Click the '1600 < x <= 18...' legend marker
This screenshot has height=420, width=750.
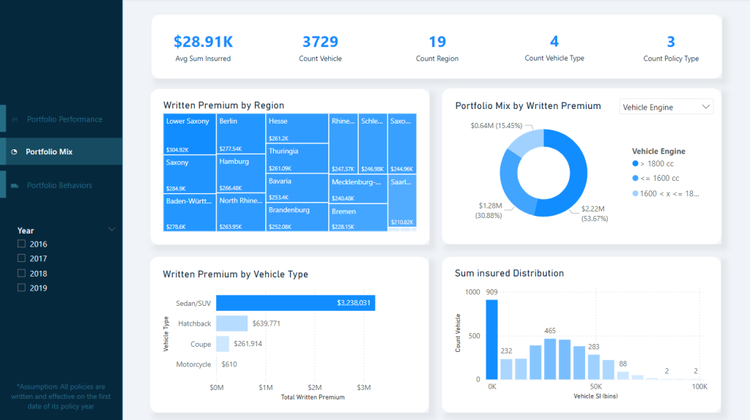pos(634,193)
